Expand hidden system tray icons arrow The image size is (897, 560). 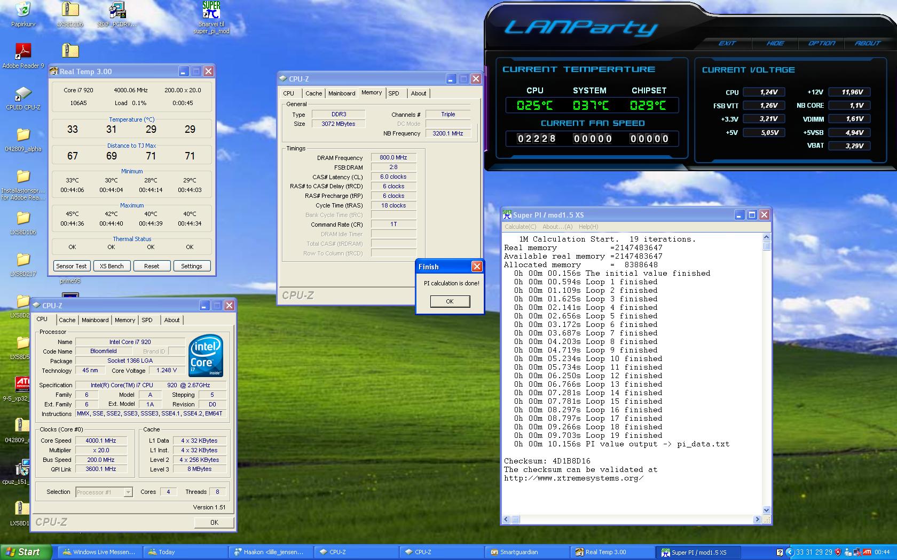click(790, 552)
